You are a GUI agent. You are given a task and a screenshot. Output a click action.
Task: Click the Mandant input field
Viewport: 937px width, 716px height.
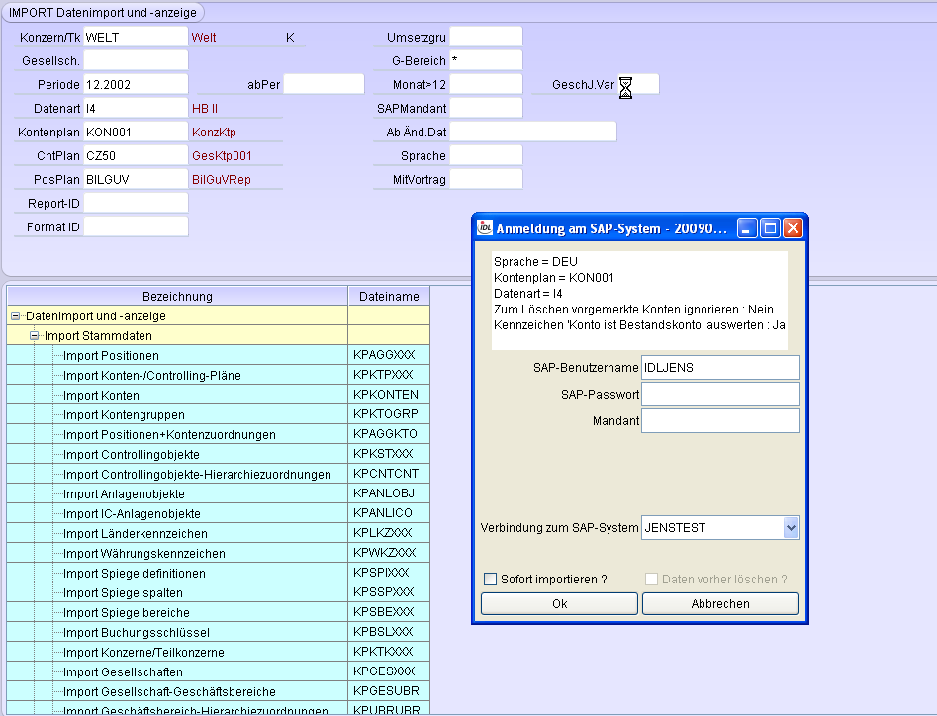[x=720, y=421]
